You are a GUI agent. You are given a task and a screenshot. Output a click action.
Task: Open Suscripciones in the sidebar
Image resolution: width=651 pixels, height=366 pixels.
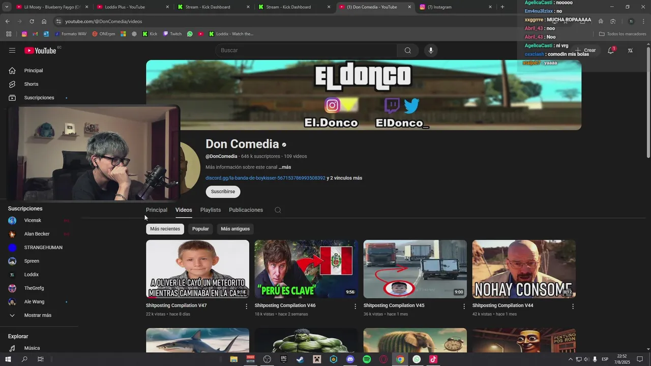point(39,98)
